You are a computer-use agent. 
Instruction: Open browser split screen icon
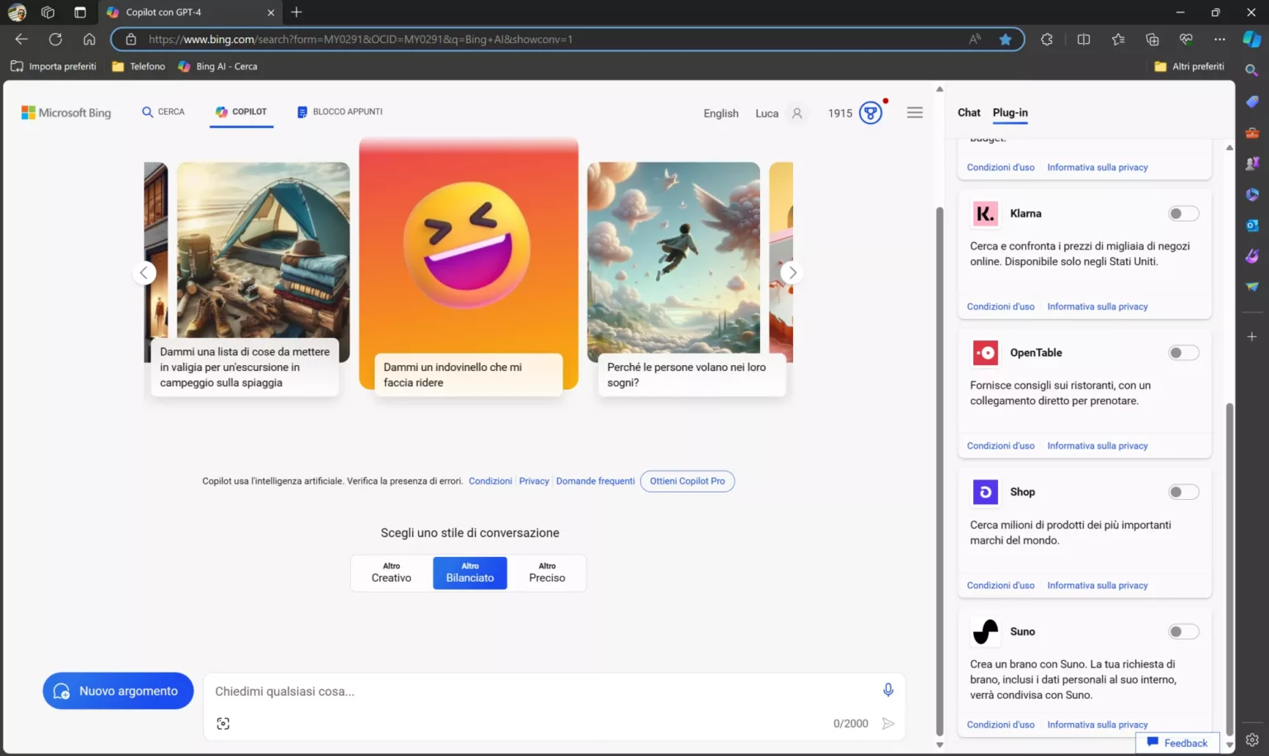click(1084, 39)
